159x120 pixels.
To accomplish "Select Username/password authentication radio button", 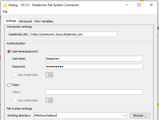I will click(9, 51).
